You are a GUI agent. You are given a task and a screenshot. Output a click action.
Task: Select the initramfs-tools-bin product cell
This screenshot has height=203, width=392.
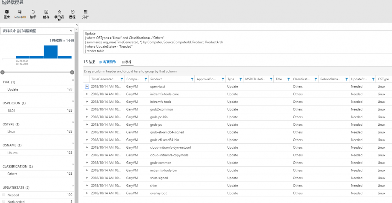coord(163,170)
